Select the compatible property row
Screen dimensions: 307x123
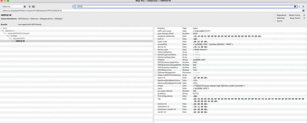click(231, 44)
